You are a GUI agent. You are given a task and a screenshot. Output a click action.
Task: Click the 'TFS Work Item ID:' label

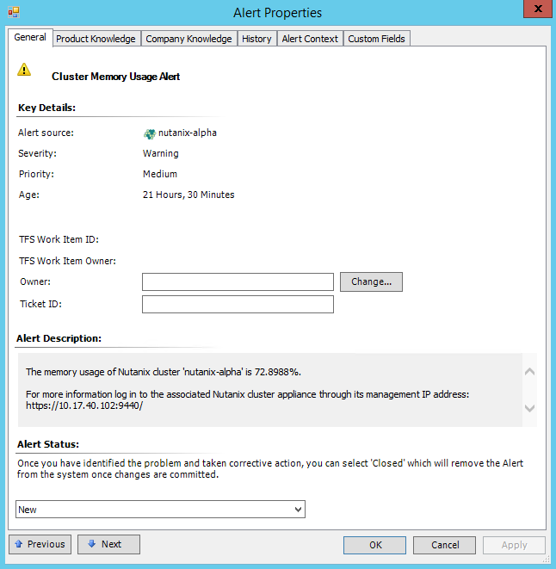pos(59,239)
